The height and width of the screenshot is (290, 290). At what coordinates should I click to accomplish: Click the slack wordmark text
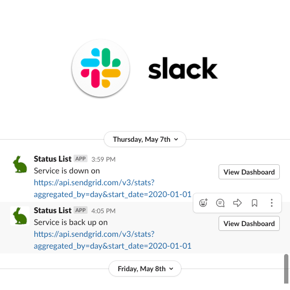click(x=183, y=68)
